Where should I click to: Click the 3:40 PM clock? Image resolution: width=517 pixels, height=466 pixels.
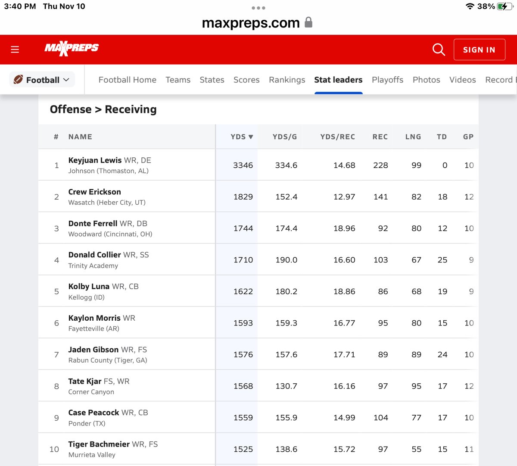(20, 6)
